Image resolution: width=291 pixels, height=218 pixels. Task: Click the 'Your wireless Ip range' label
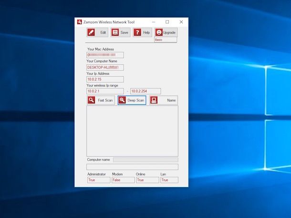(x=102, y=85)
